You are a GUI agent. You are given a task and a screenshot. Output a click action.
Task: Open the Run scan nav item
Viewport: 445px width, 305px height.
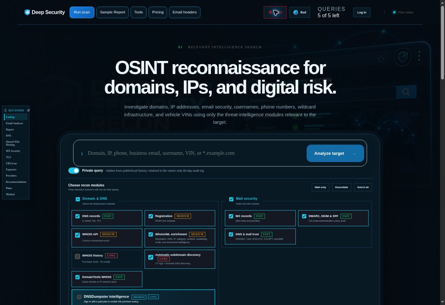coord(82,13)
